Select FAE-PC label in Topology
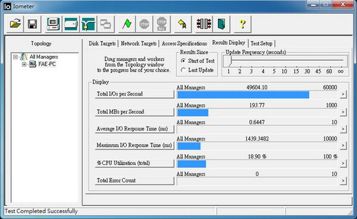357x219 pixels. point(47,64)
